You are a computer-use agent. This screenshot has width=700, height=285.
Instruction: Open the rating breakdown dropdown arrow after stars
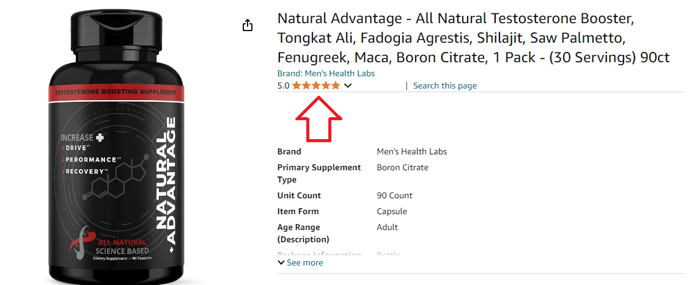coord(348,86)
